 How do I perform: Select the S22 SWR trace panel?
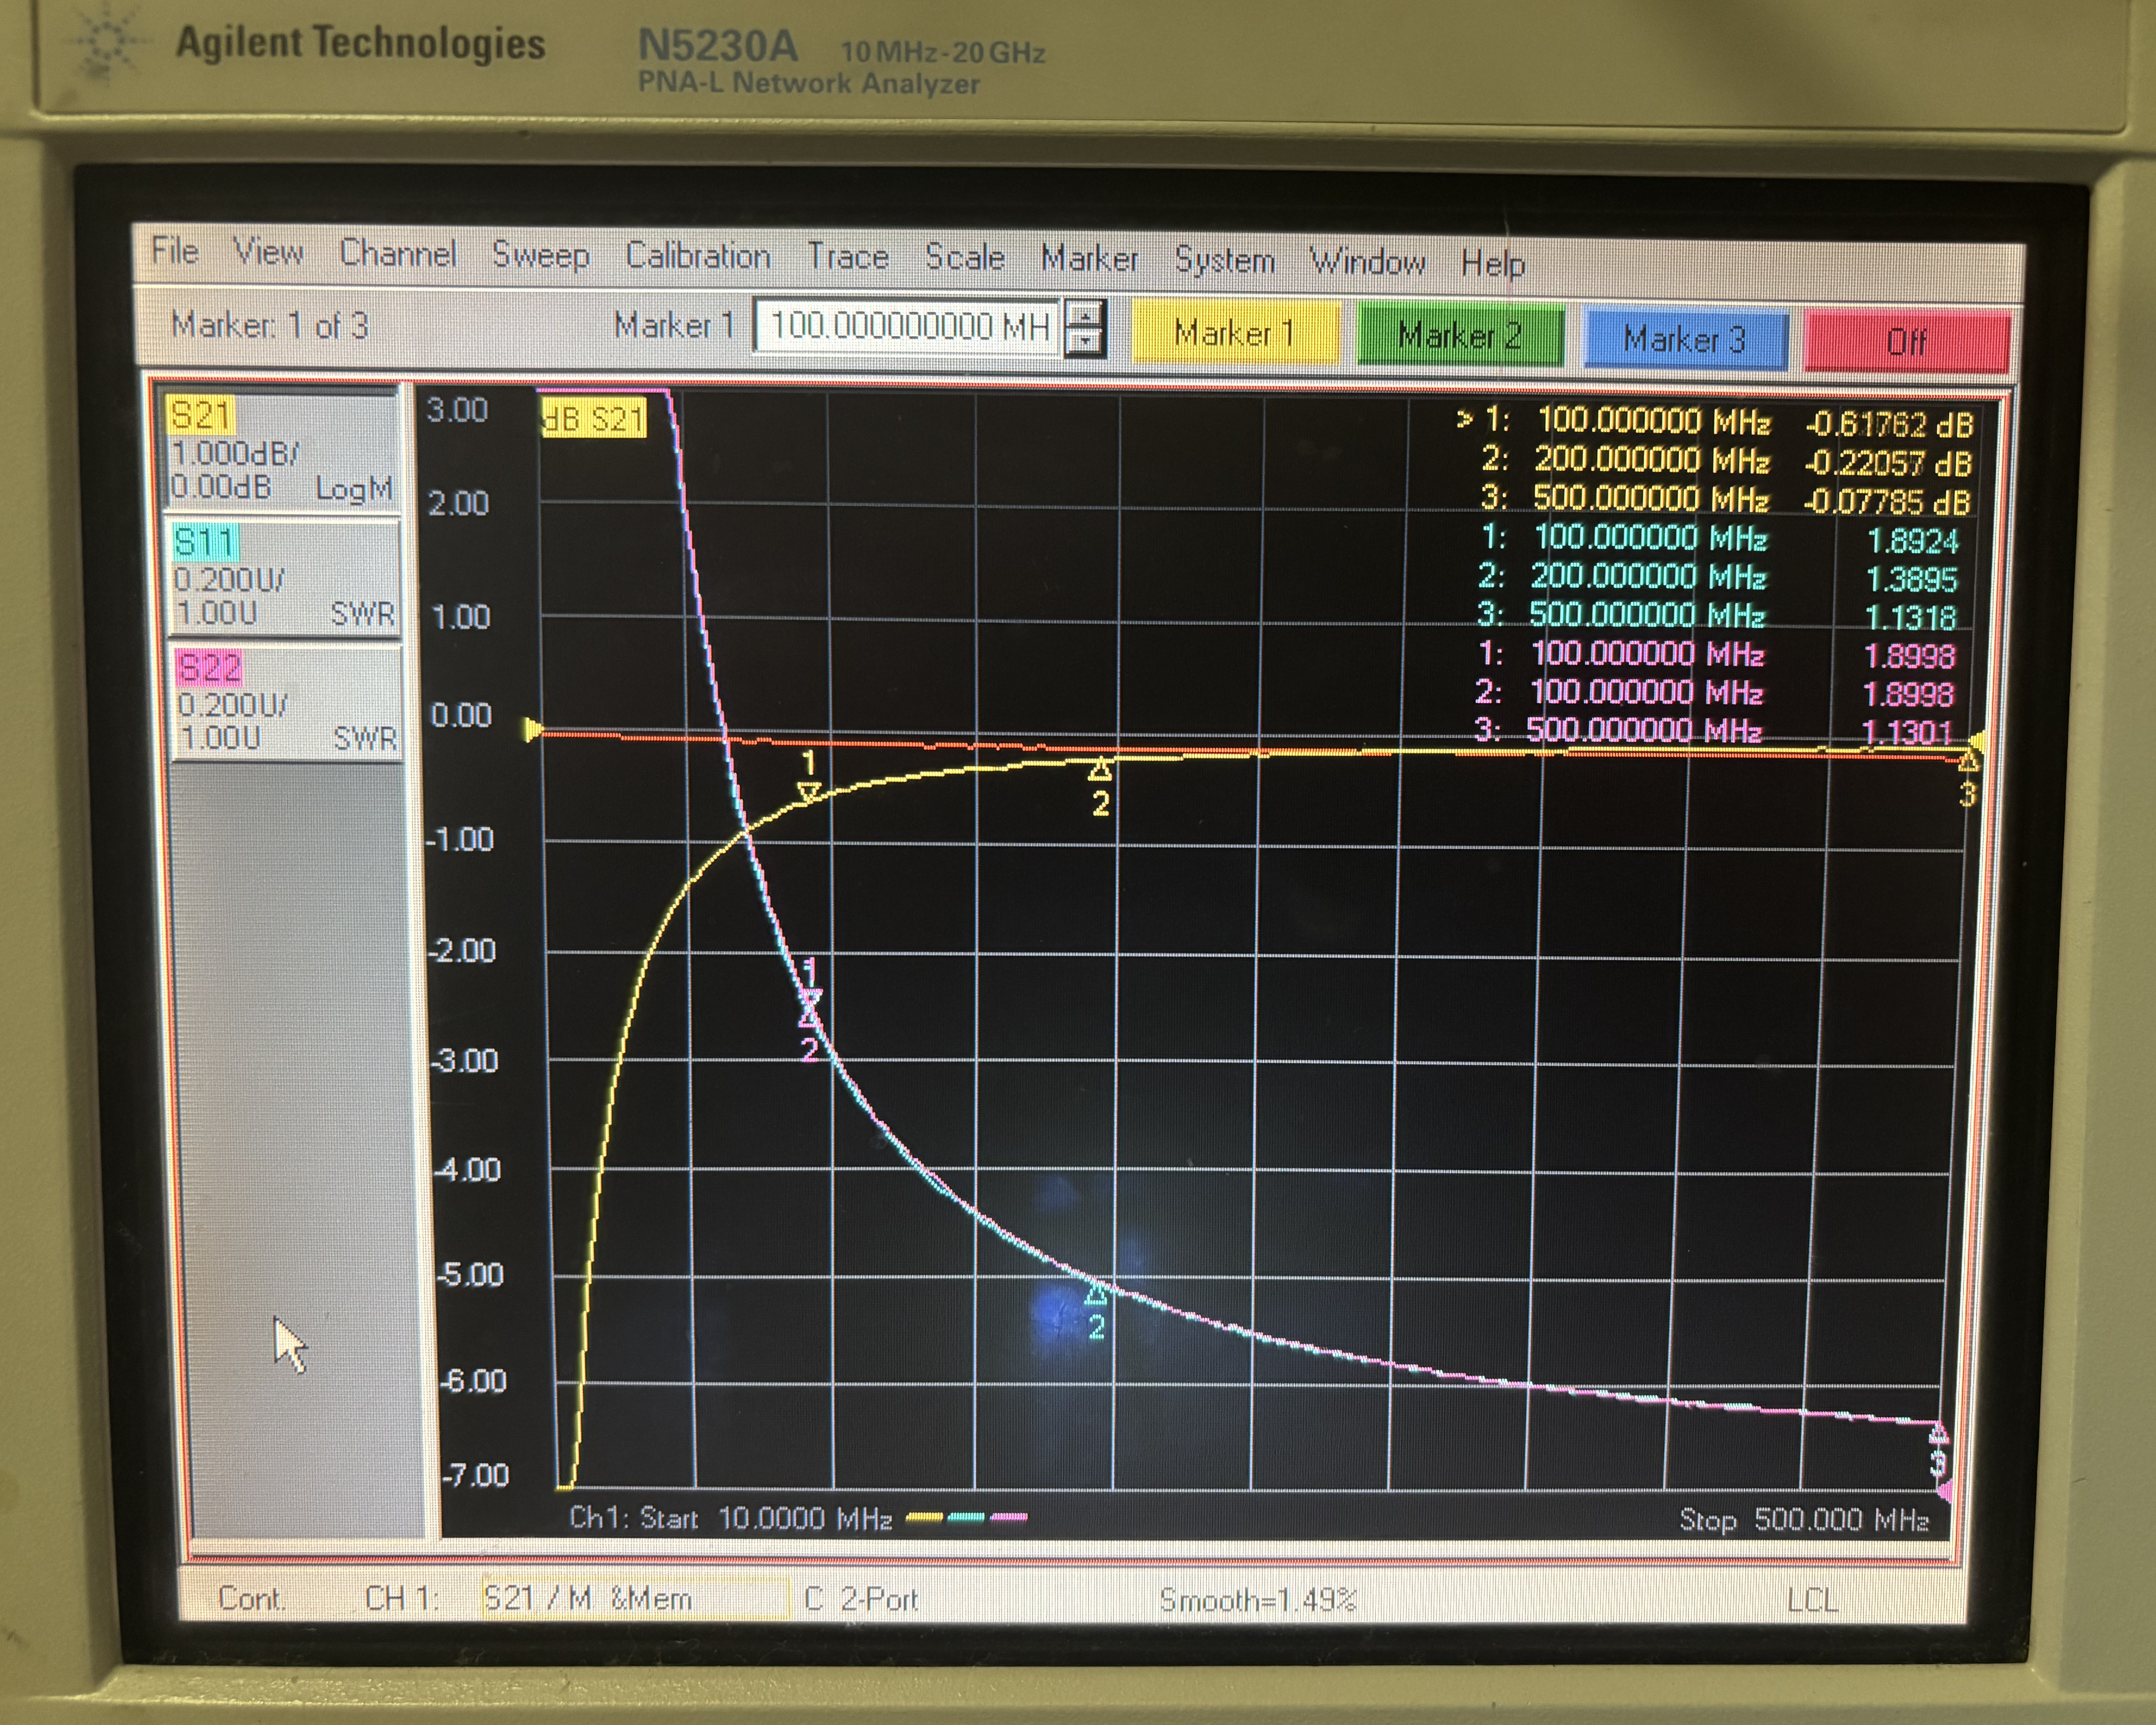[287, 703]
